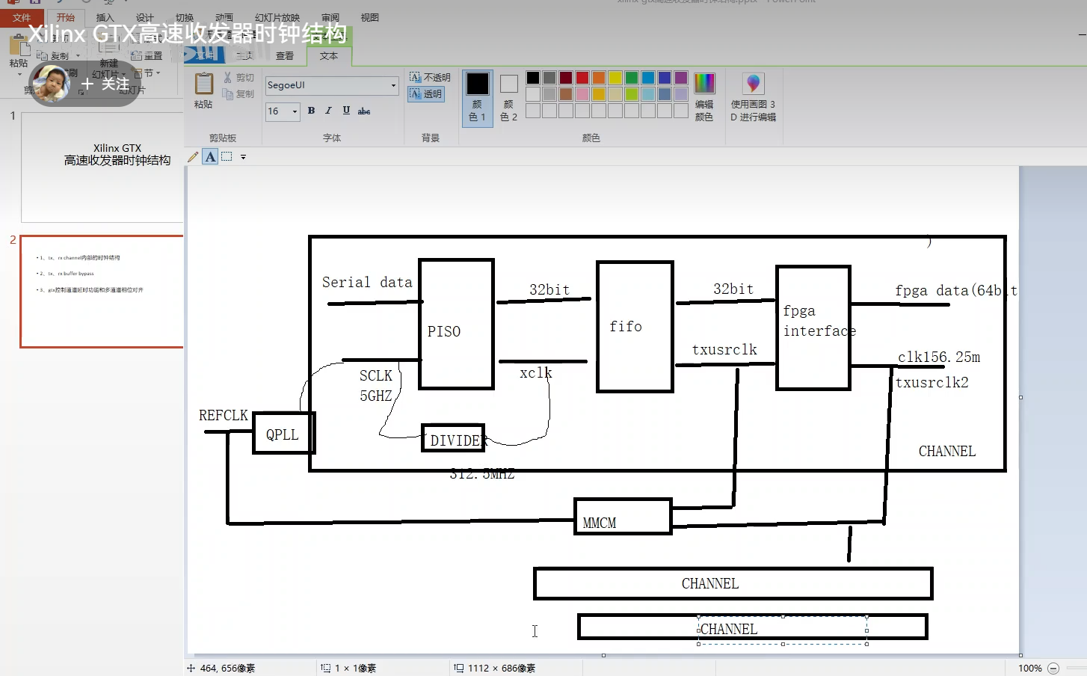Pick the red color swatch in palette
1087x676 pixels.
[x=582, y=78]
